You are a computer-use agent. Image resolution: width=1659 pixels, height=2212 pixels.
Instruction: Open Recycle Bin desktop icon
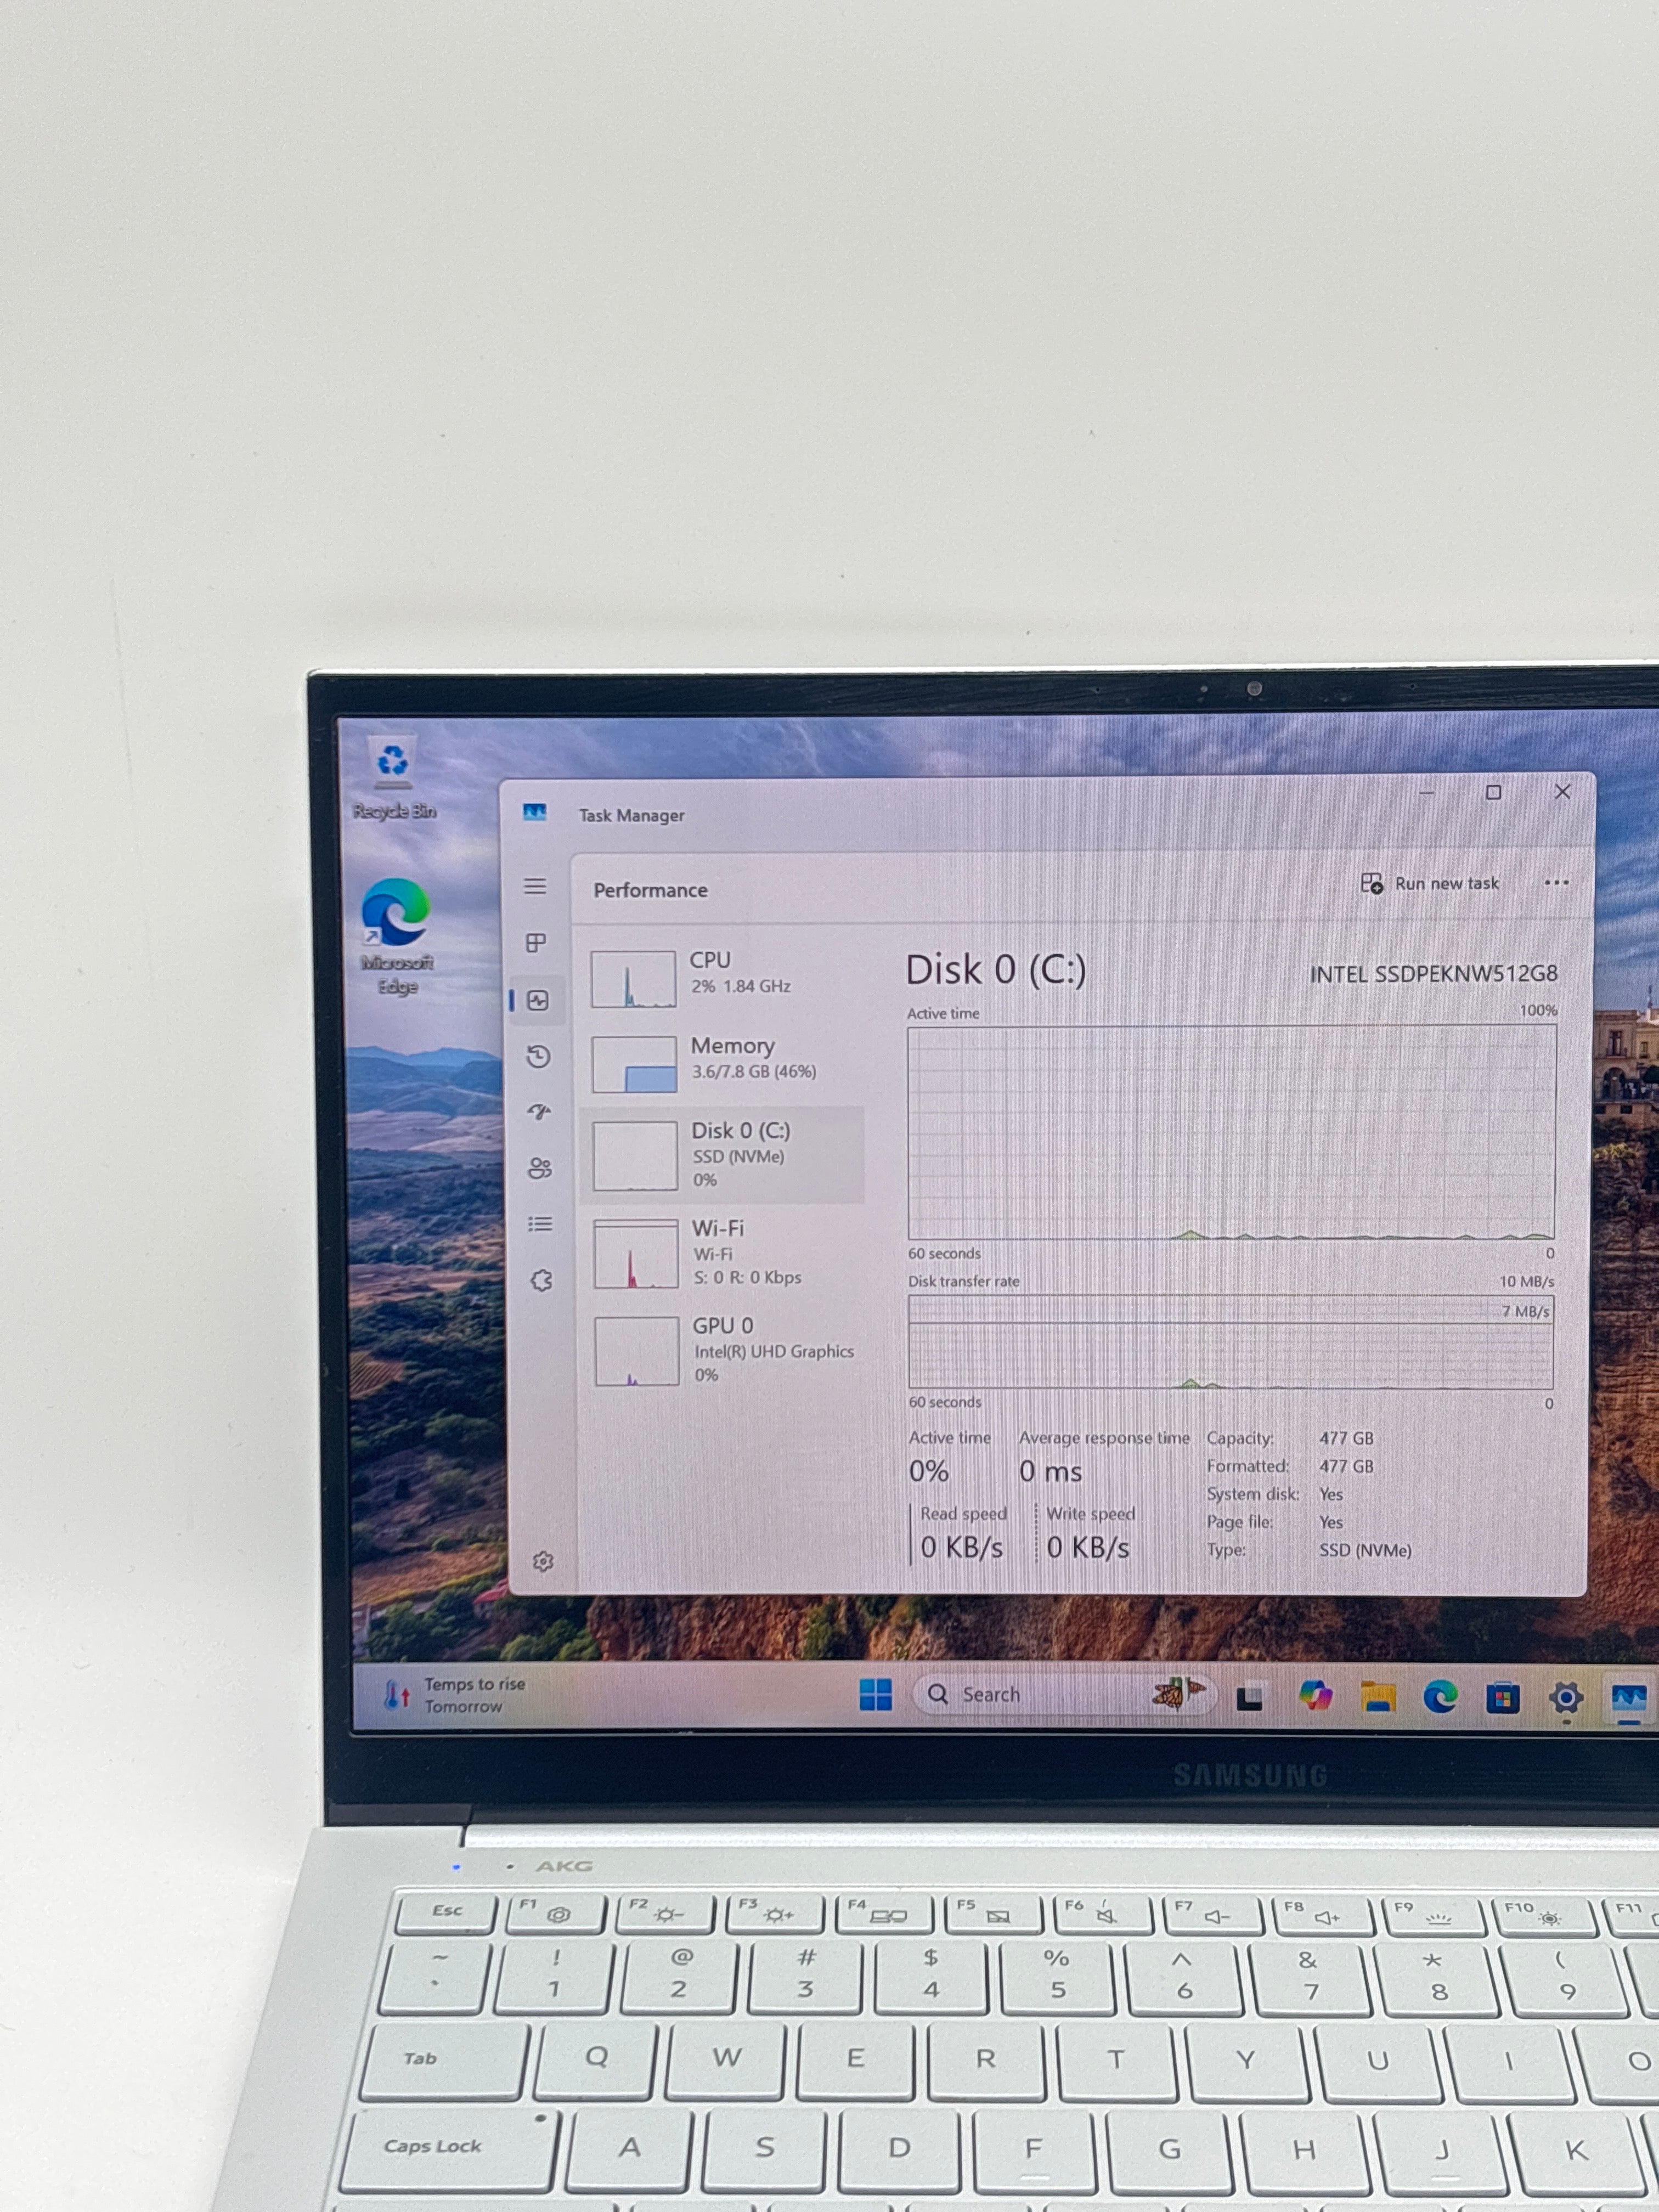point(393,779)
